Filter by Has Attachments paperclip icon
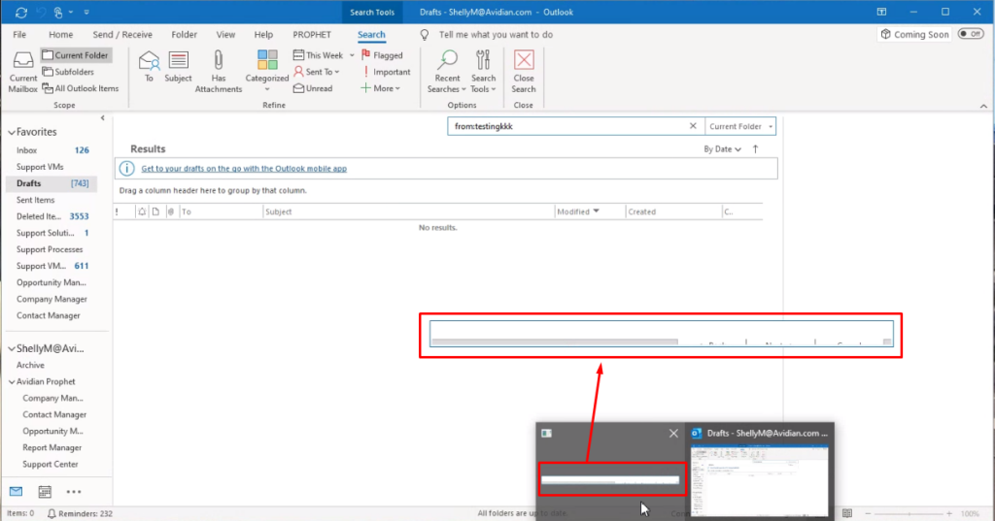 coord(219,60)
